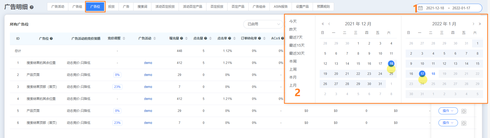This screenshot has height=138, width=490.
Task: Click the 23% bid adjustment in row 3
Action: 117,87
